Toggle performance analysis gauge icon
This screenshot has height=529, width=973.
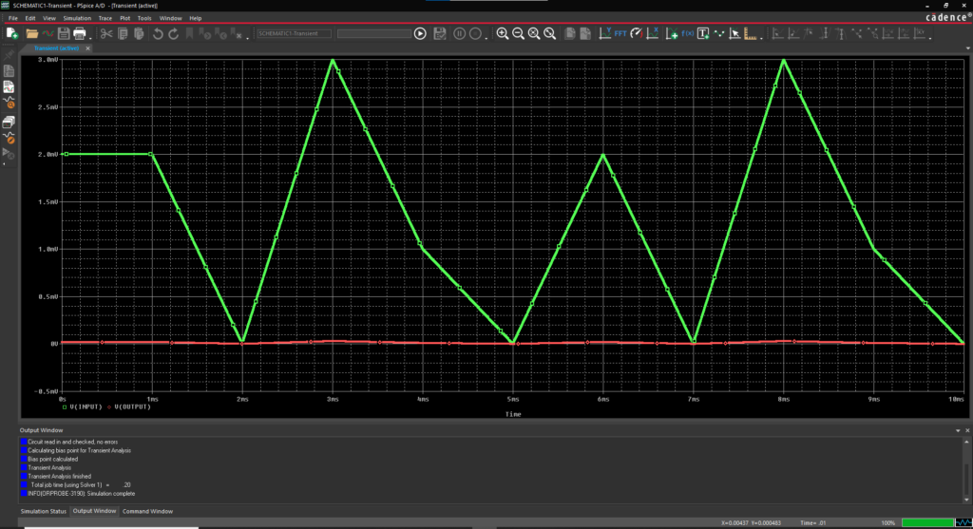(636, 33)
